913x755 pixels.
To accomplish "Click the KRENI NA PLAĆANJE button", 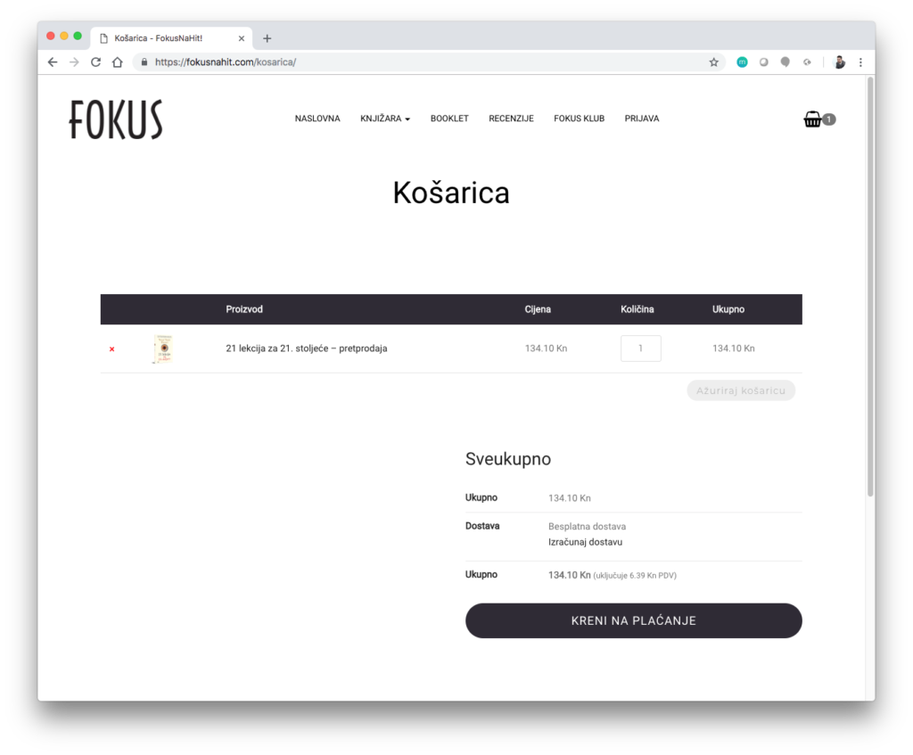I will tap(634, 620).
